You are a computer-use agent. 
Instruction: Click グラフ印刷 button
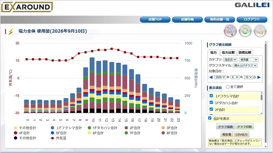tap(244, 126)
